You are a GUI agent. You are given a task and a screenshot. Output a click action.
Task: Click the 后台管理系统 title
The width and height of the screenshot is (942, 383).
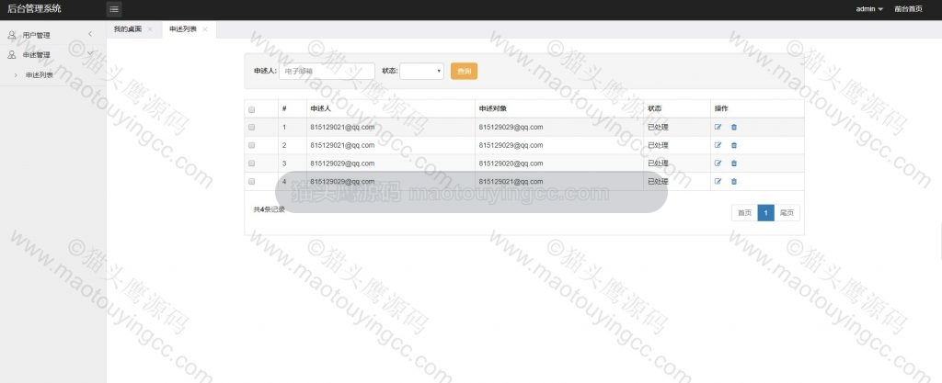(34, 9)
